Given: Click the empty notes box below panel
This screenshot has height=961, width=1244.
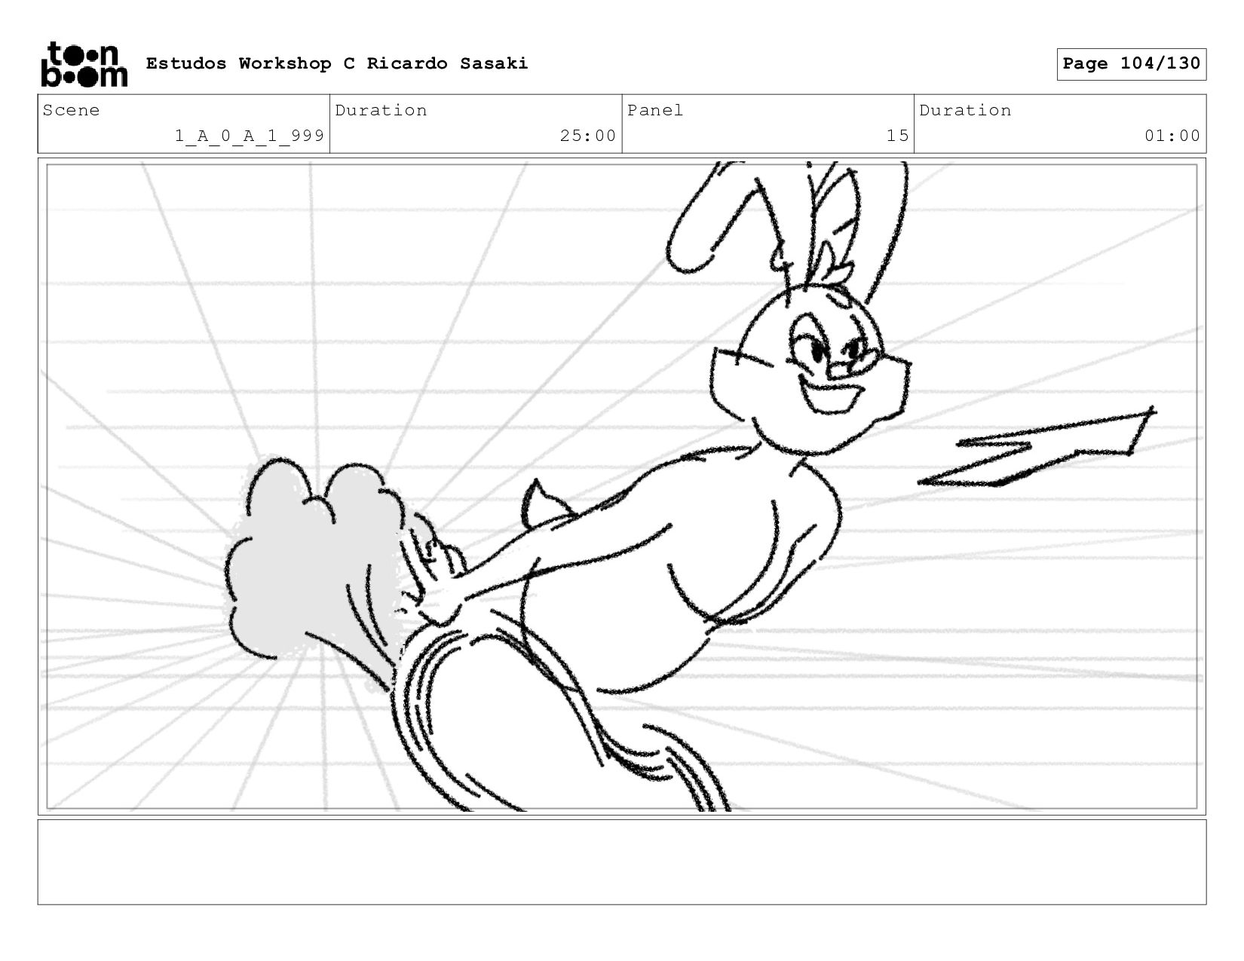Looking at the screenshot, I should pyautogui.click(x=622, y=862).
